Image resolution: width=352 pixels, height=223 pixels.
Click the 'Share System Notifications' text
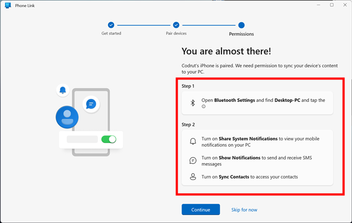(248, 139)
